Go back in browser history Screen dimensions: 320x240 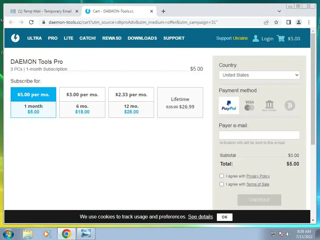click(x=11, y=22)
